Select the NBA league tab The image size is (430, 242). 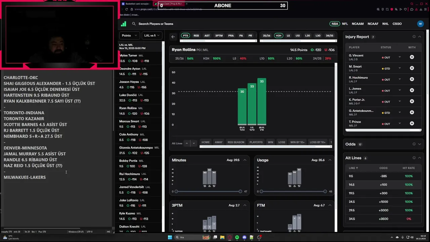(x=335, y=24)
